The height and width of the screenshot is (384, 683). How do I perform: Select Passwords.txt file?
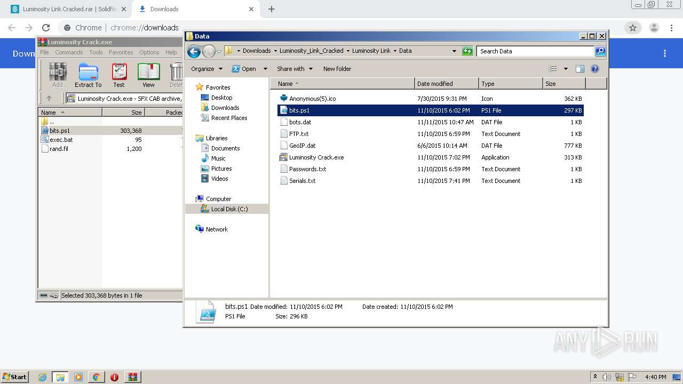click(431, 169)
